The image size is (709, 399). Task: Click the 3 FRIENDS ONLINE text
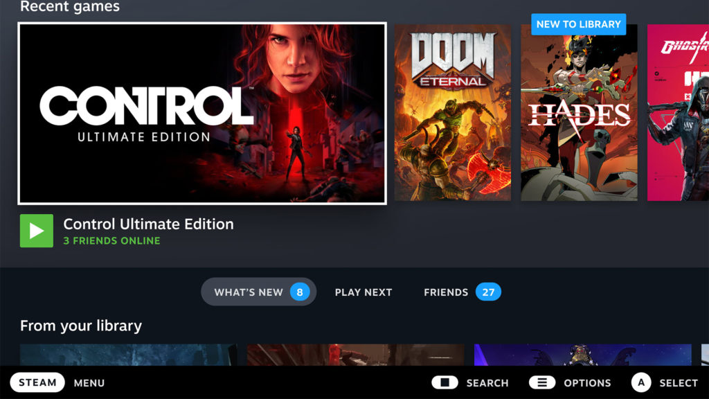[x=111, y=240]
